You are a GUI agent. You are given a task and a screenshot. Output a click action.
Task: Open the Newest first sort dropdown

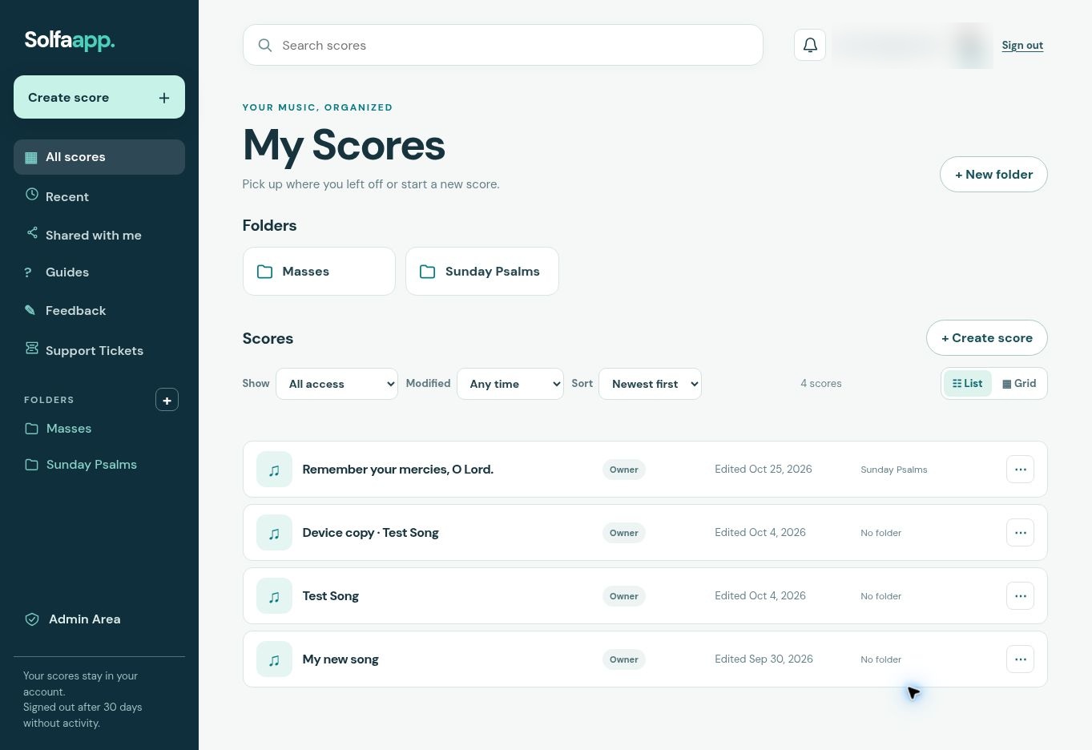click(650, 384)
